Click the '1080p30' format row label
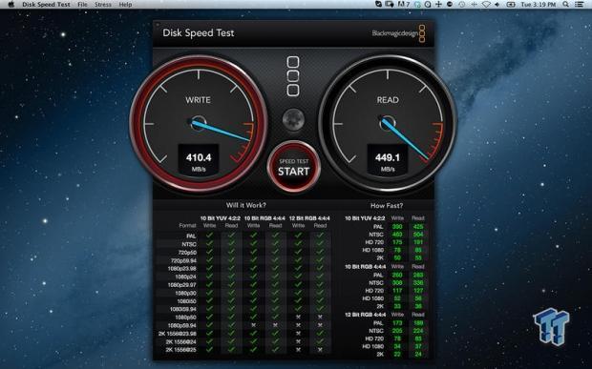 click(x=185, y=293)
